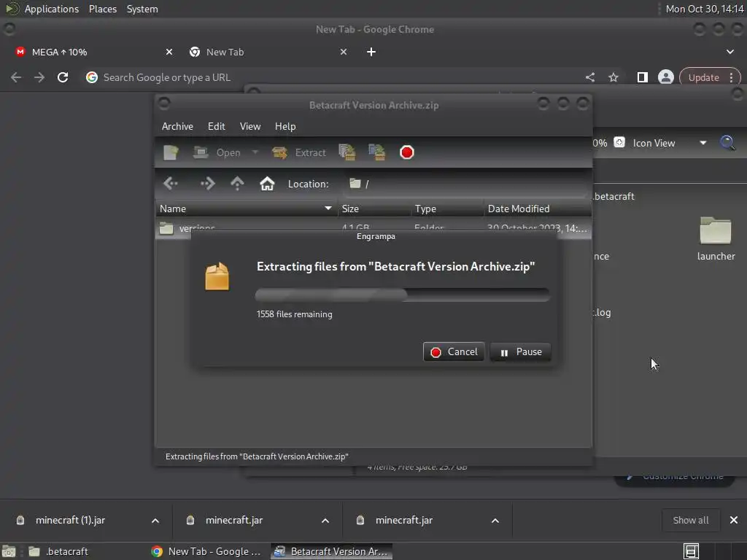This screenshot has height=560, width=747.
Task: Click the clock in the top panel
Action: [x=704, y=9]
